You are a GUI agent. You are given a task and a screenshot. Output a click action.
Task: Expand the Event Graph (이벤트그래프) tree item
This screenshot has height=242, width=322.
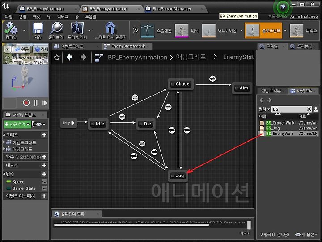[4, 142]
